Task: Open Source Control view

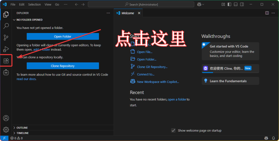Action: (x=6, y=38)
